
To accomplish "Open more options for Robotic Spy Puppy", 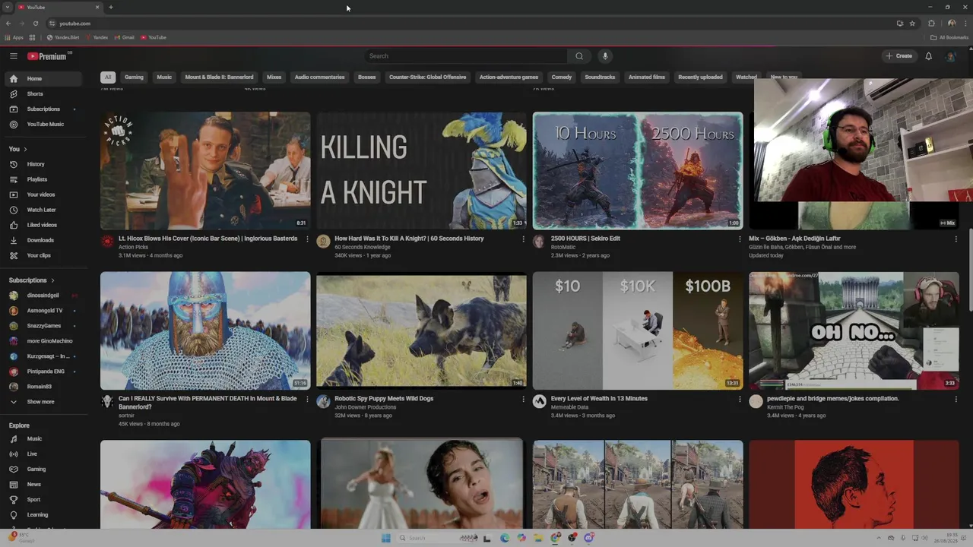I will (523, 398).
